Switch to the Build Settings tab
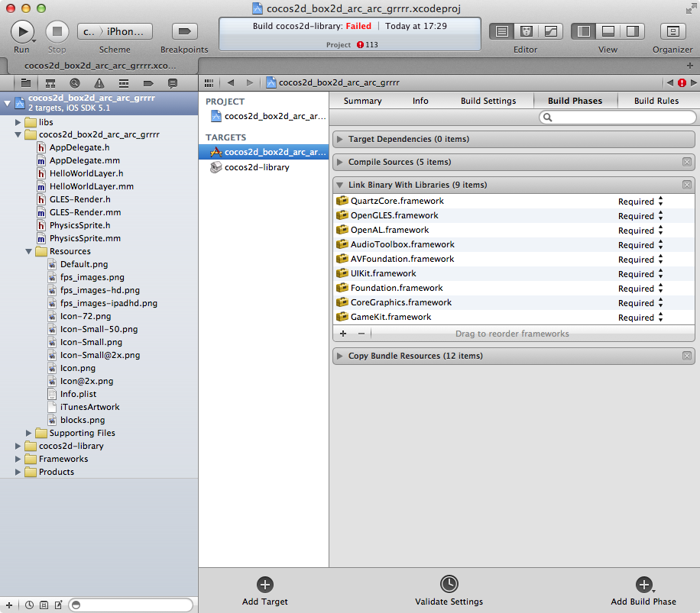 (488, 101)
